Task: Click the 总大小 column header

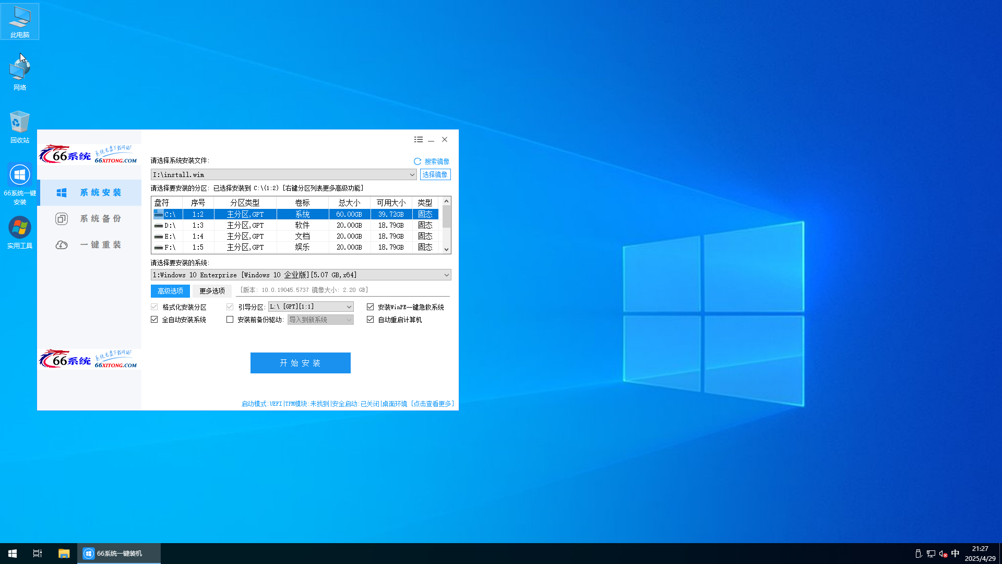Action: [x=350, y=203]
